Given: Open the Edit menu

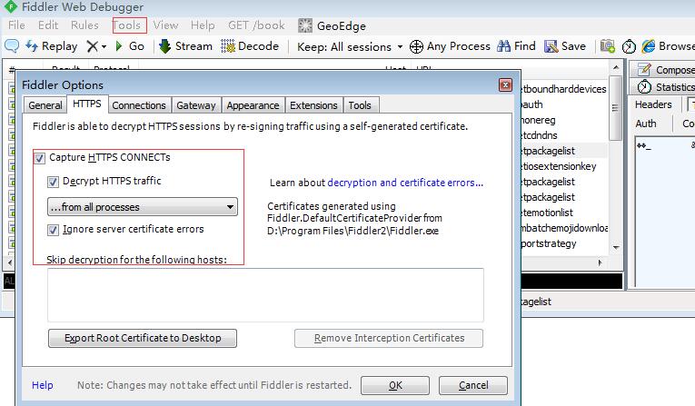Looking at the screenshot, I should [x=48, y=25].
